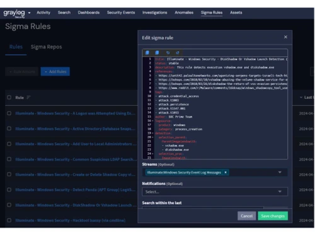Expand the Streams dropdown arrow
Screen dimensions: 315x236
pyautogui.click(x=280, y=172)
